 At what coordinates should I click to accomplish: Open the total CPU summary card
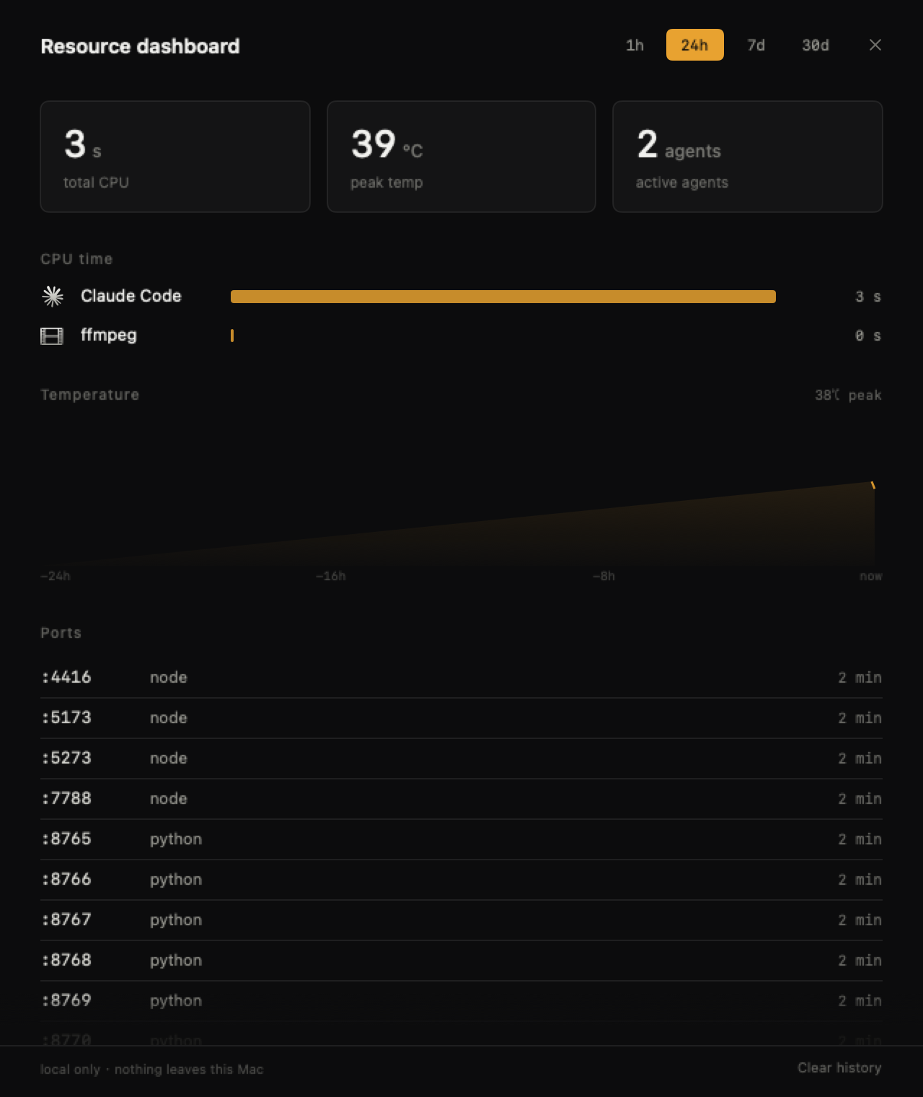(175, 157)
